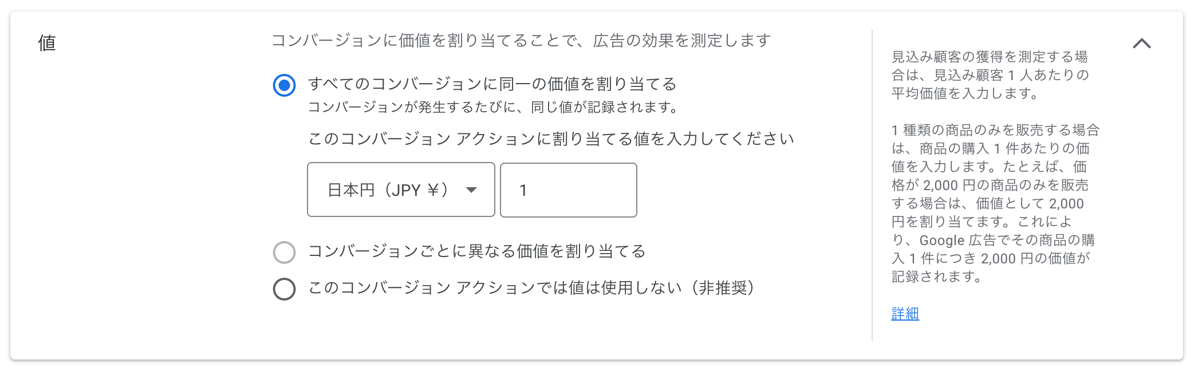1198x371 pixels.
Task: Click the コンバージョンごとに異なる価値を割り当てる label text
Action: (476, 251)
